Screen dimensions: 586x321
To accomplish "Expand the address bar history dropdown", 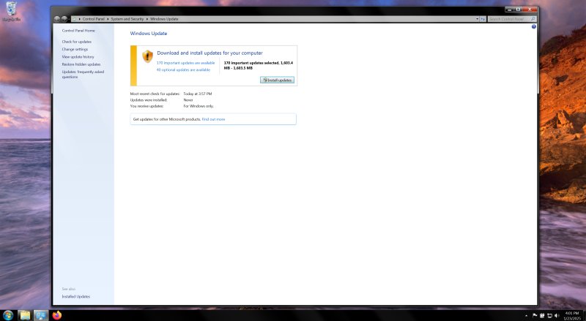I will click(477, 18).
